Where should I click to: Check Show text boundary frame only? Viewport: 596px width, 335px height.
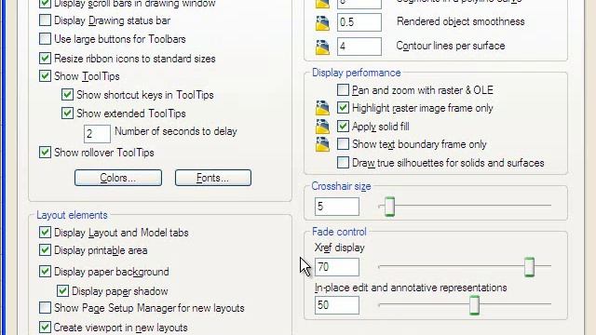click(x=343, y=144)
